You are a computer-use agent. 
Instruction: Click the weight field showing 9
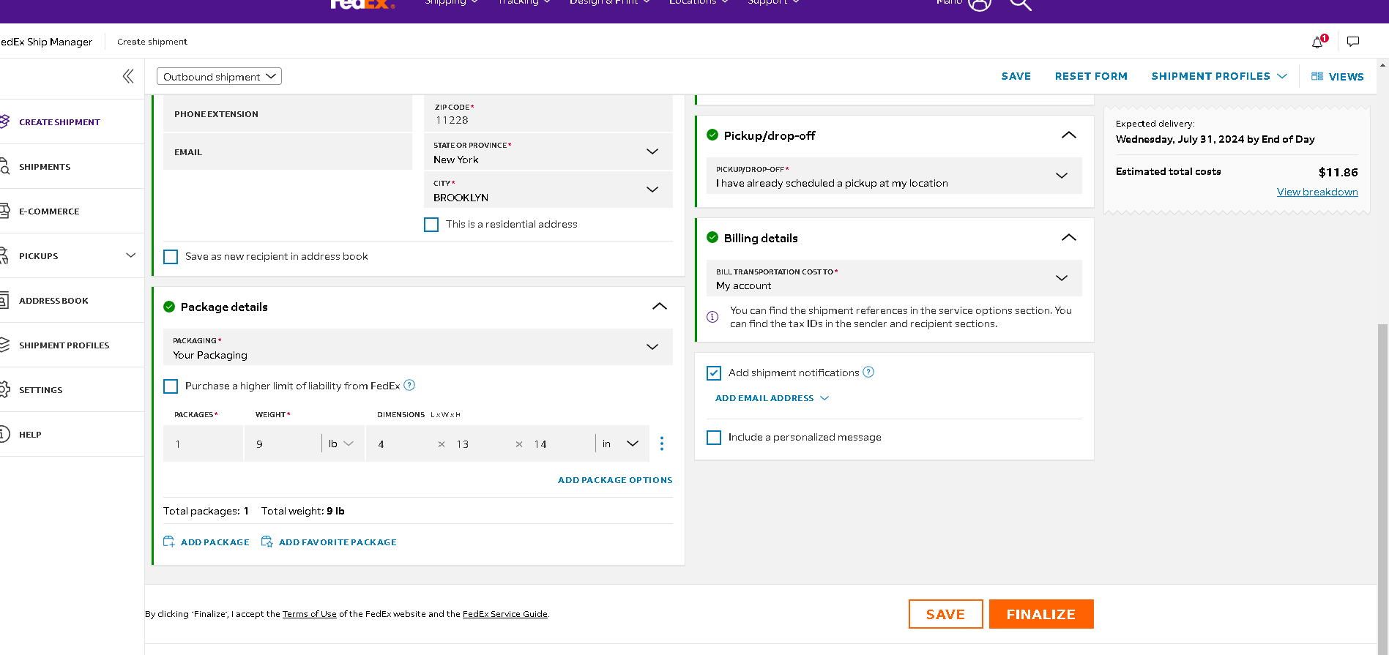tap(282, 443)
